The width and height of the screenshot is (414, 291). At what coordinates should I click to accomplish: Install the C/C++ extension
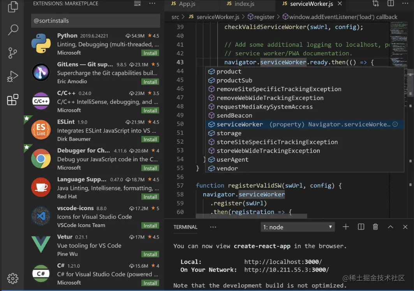pos(150,111)
